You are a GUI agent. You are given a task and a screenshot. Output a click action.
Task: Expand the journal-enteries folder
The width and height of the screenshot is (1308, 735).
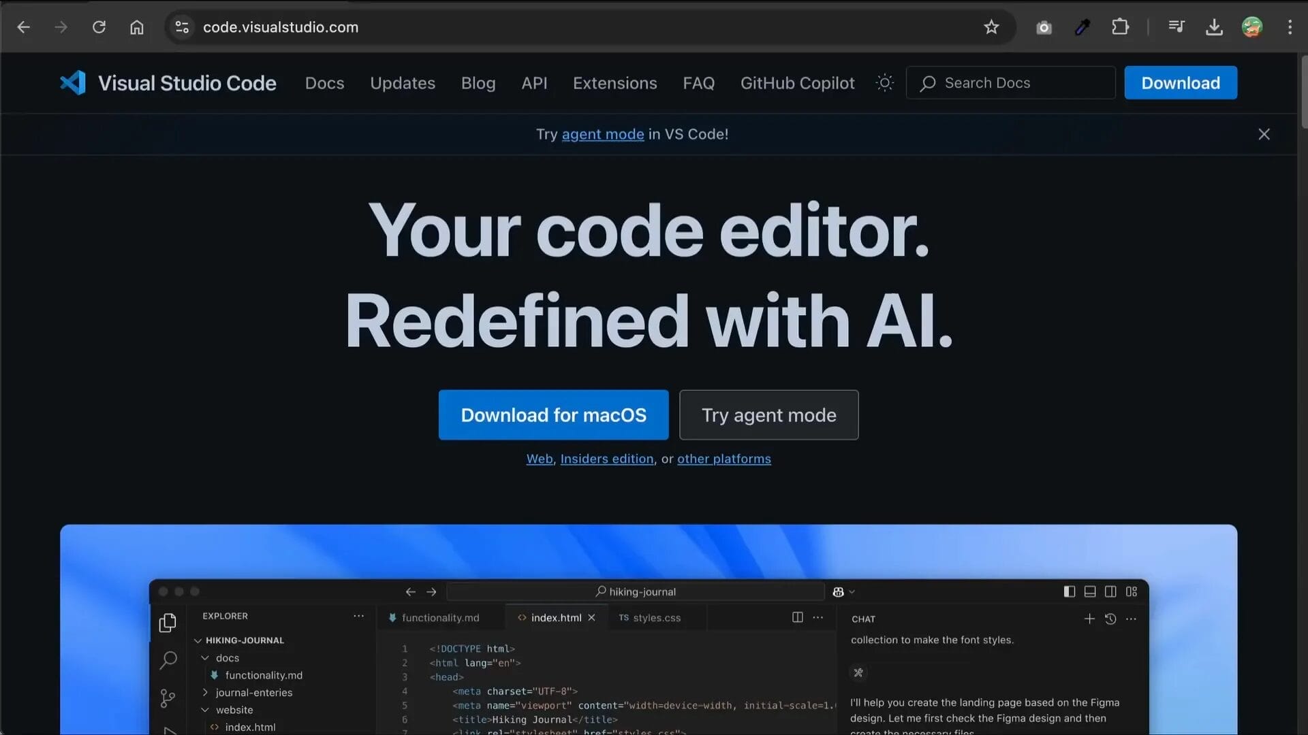point(205,692)
